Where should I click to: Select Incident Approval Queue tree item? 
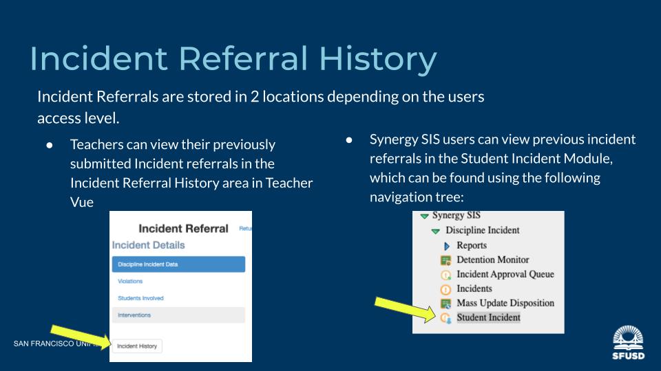(505, 274)
